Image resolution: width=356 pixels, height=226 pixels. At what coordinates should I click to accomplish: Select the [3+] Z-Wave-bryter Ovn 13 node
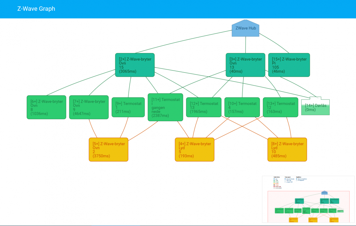[x=245, y=65]
